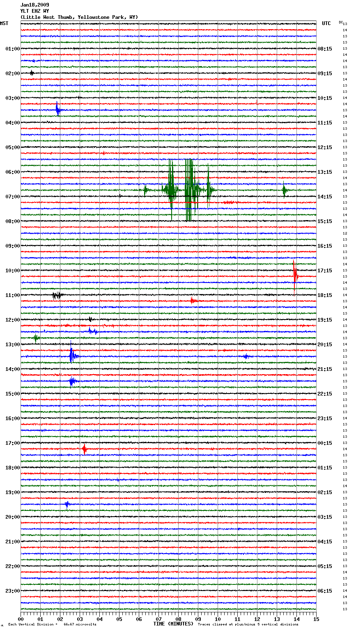Select the 13:00 MST time label

12,345
